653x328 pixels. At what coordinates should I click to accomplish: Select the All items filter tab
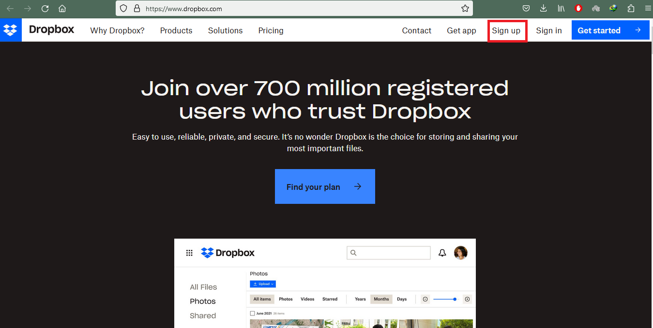click(263, 299)
